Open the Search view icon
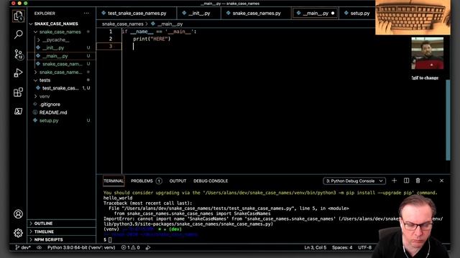This screenshot has height=258, width=460. pyautogui.click(x=18, y=34)
